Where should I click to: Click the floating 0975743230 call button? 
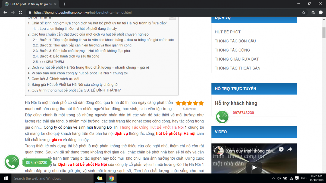click(37, 163)
